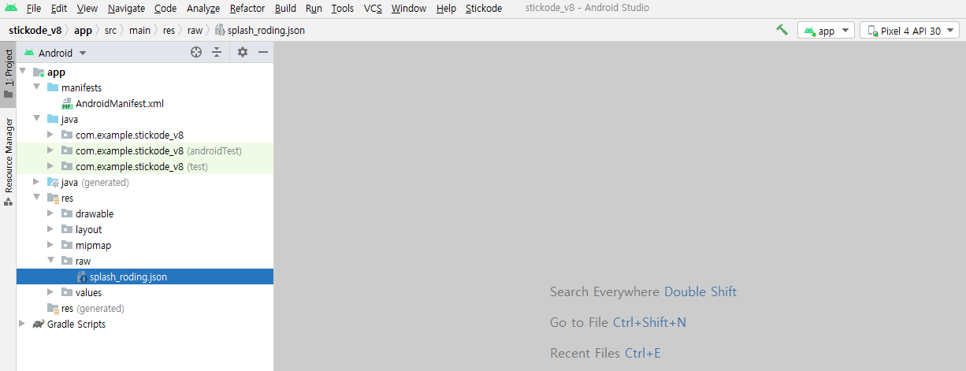Open the app run configuration dropdown
This screenshot has width=966, height=371.
pyautogui.click(x=826, y=31)
